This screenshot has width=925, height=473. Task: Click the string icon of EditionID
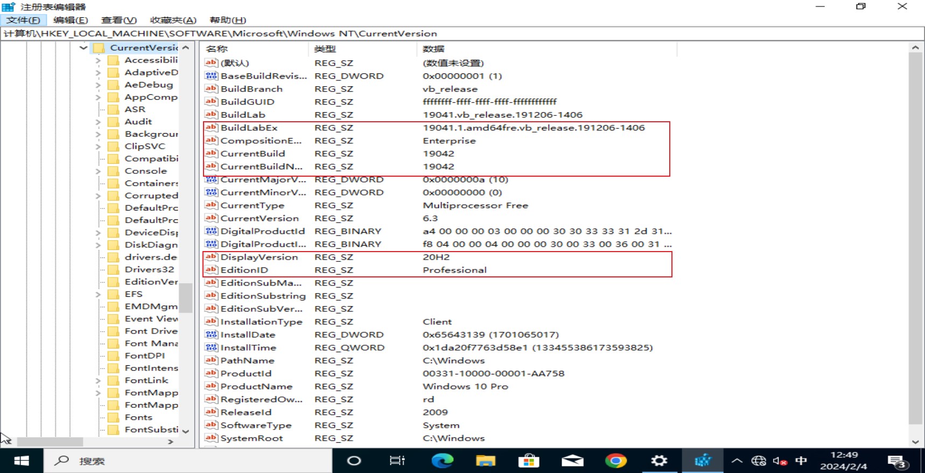point(211,269)
